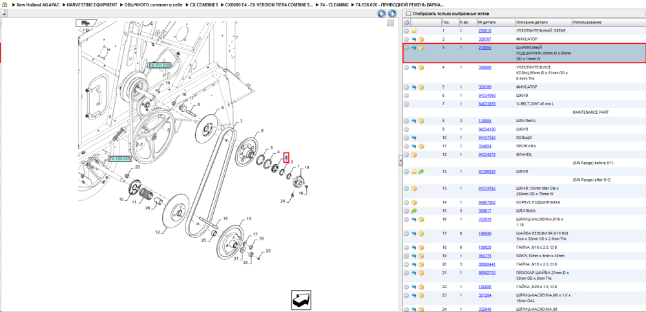
Task: Click package icon for part 84807862
Action: coord(414,203)
